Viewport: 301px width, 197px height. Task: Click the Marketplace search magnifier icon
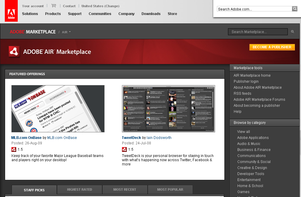(x=292, y=32)
